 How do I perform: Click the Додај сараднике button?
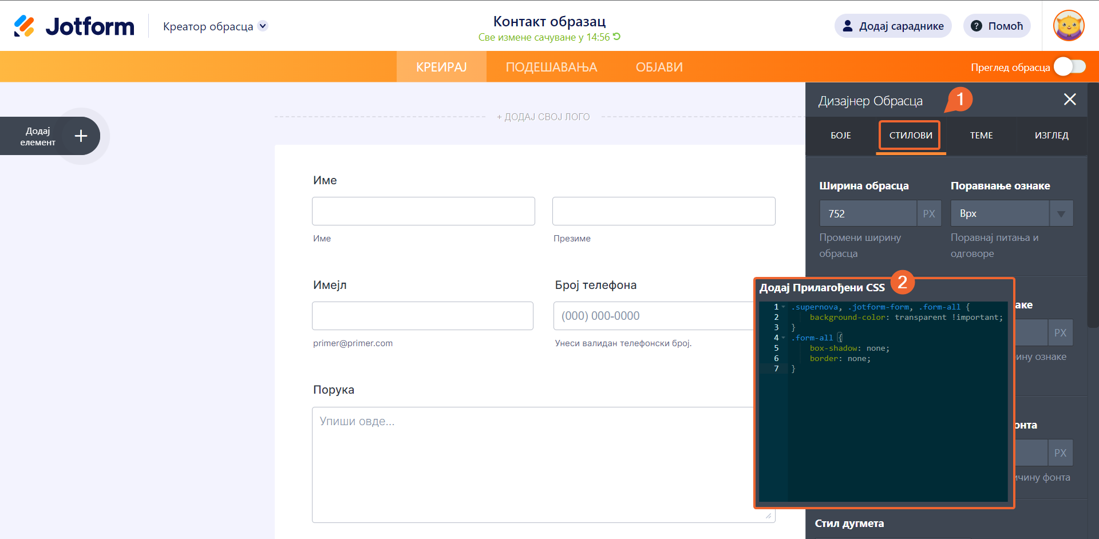coord(893,26)
